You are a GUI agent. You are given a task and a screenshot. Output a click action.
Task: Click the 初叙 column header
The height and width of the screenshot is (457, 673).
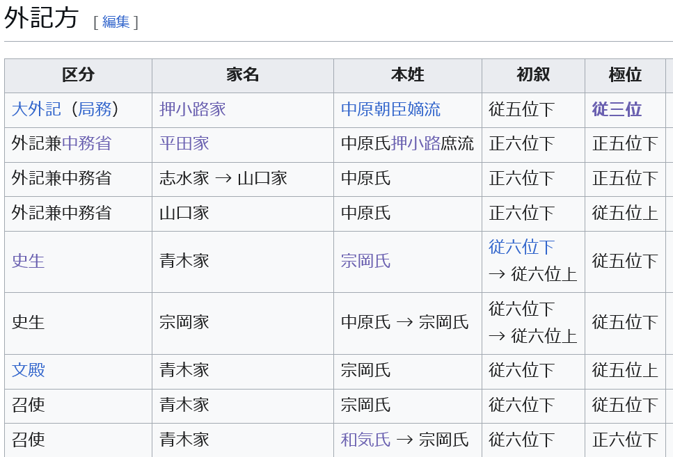533,75
